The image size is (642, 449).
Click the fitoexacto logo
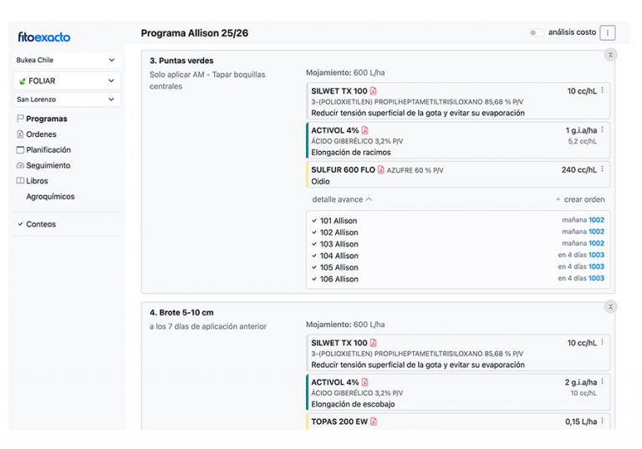pyautogui.click(x=44, y=37)
